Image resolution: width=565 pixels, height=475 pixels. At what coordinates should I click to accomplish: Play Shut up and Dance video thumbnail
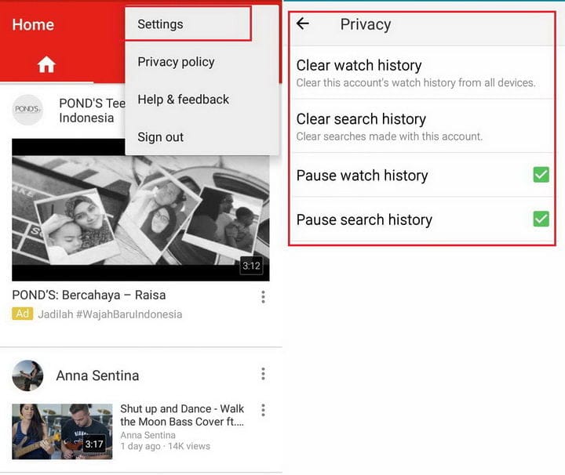coord(62,431)
